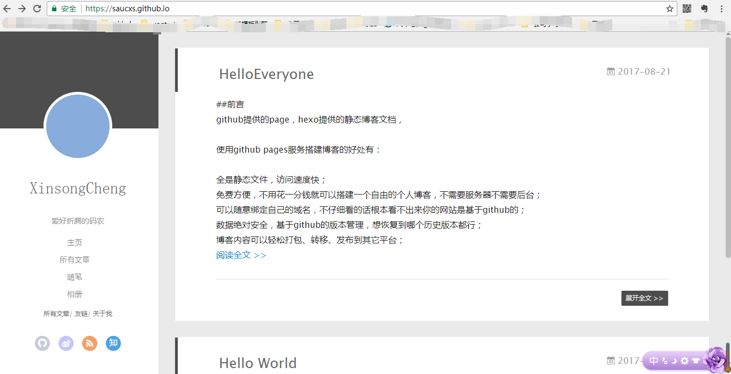731x374 pixels.
Task: Open the RSS feed icon
Action: tap(90, 343)
